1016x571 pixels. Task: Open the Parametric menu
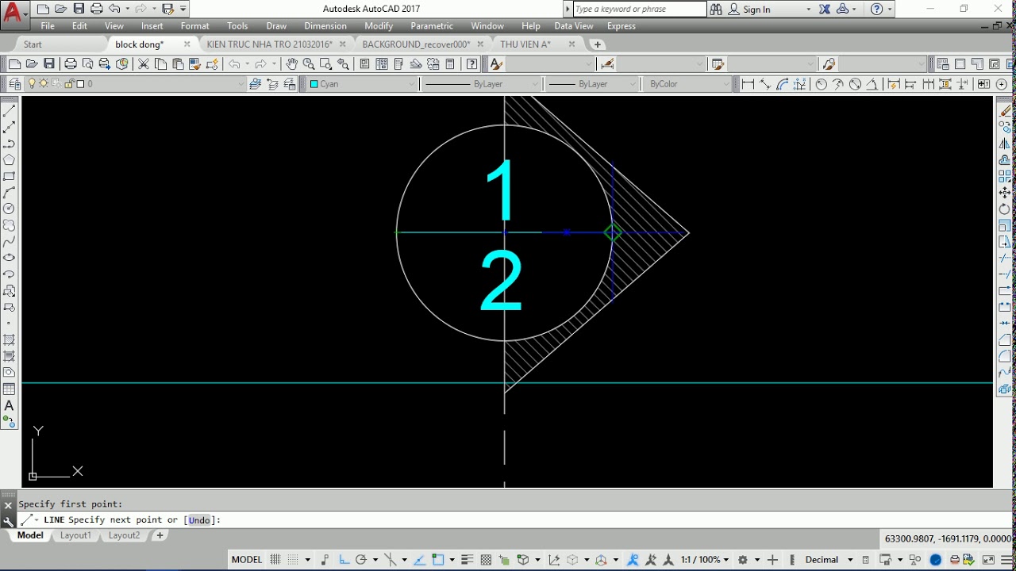[x=432, y=26]
